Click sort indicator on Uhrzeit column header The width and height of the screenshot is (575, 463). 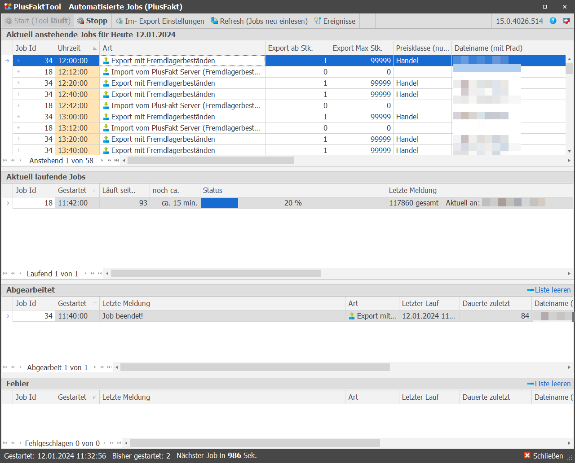coord(94,48)
